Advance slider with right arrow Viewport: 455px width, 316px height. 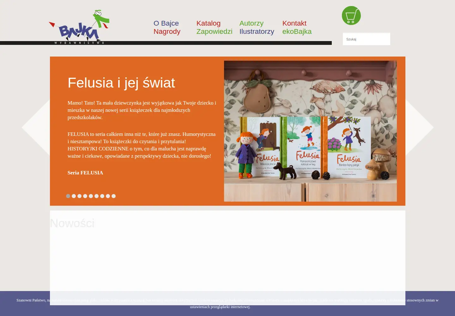coord(420,127)
